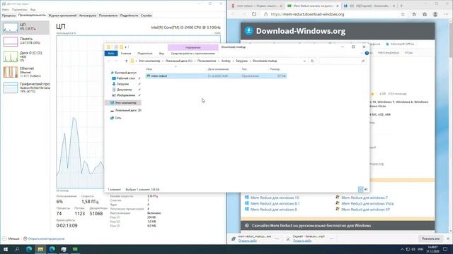The height and width of the screenshot is (254, 453).
Task: Switch to the mem reduct Yandex browser tab
Action: click(256, 6)
